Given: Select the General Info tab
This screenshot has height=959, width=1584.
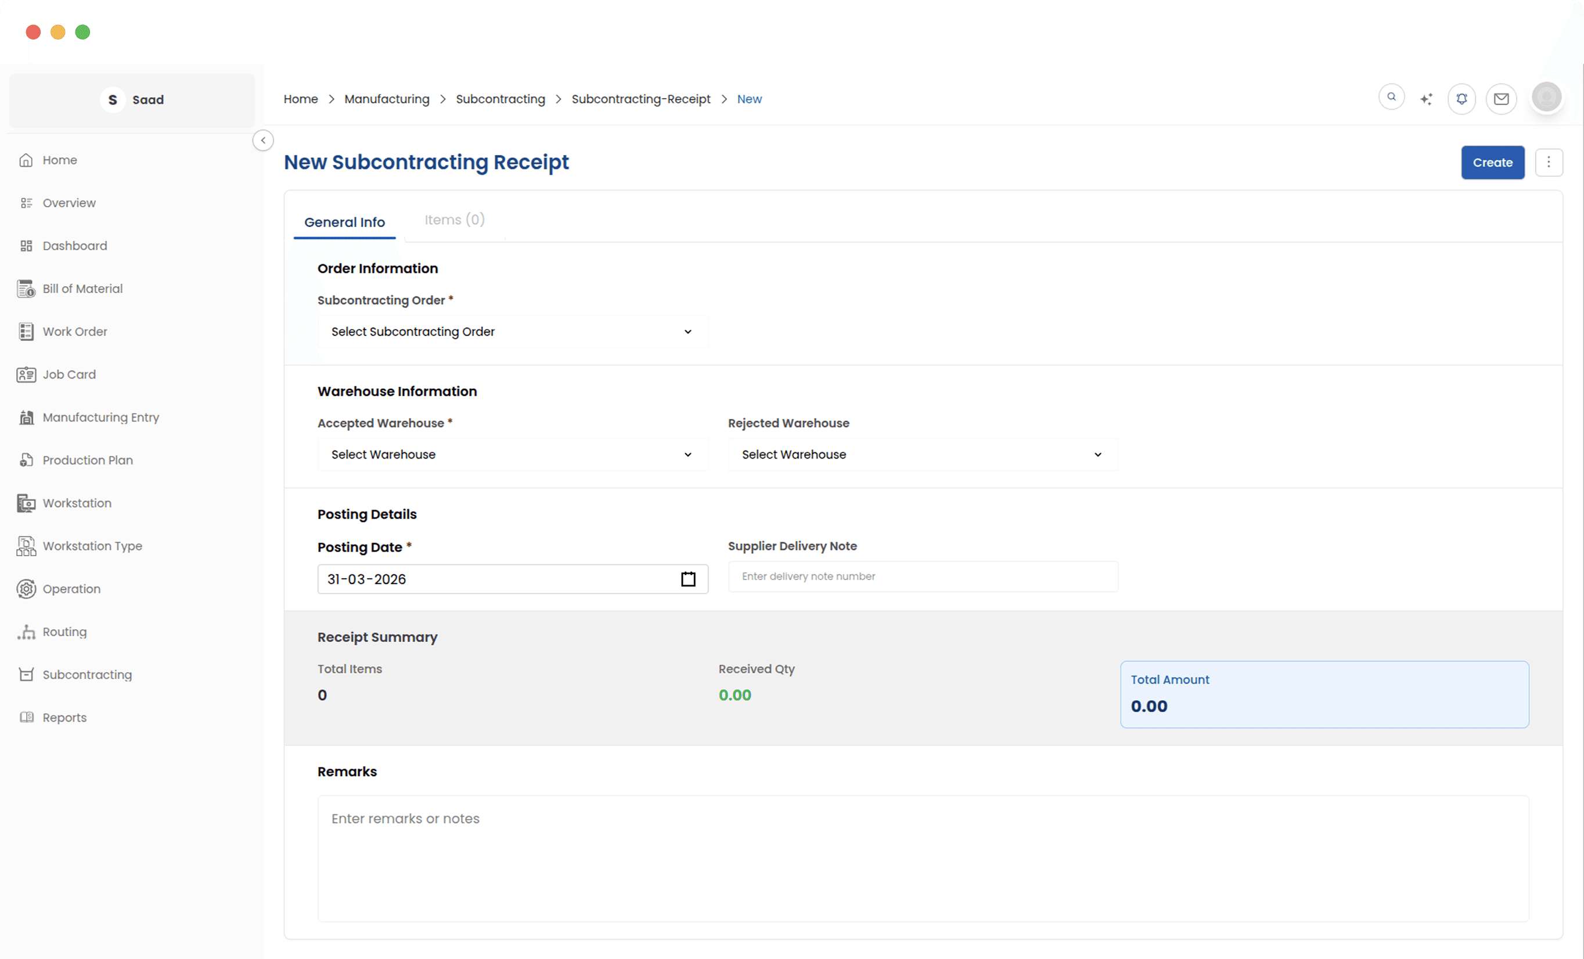Looking at the screenshot, I should [344, 222].
